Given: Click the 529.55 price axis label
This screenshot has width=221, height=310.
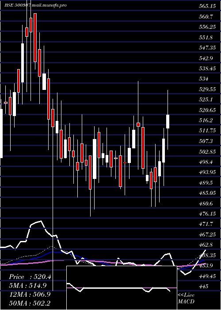Looking at the screenshot, I should tap(207, 89).
